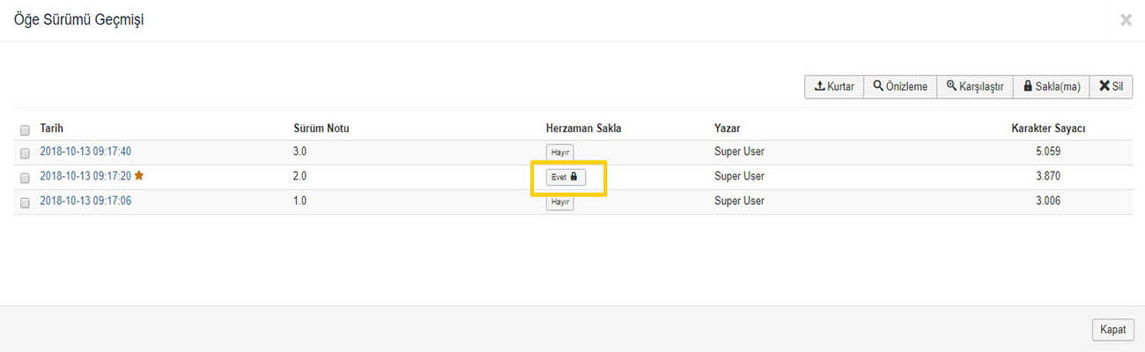
Task: Open the 2018-10-13 09:17:40 version link
Action: [85, 151]
